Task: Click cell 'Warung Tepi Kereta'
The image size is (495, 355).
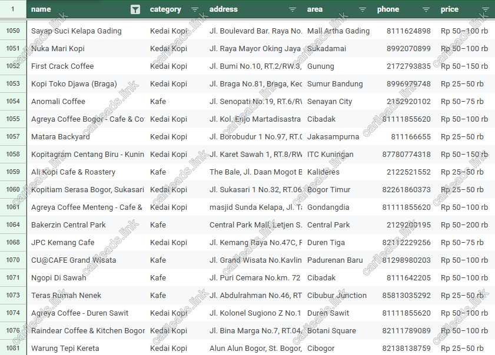Action: coord(86,348)
